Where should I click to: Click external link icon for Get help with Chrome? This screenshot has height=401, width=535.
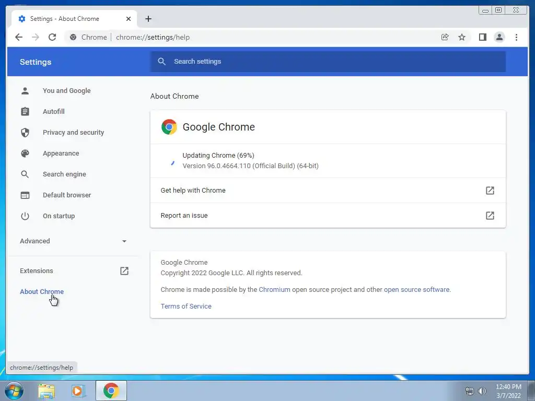pyautogui.click(x=490, y=190)
